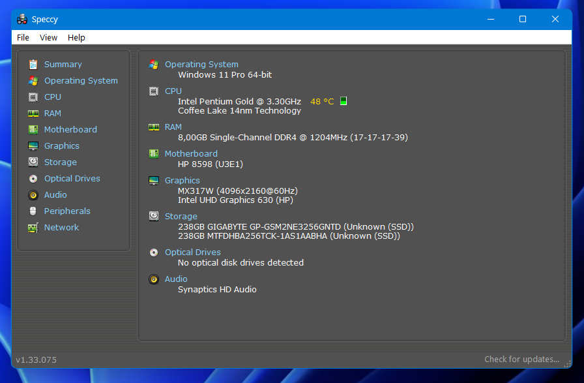Open Graphics section in sidebar

coord(62,146)
